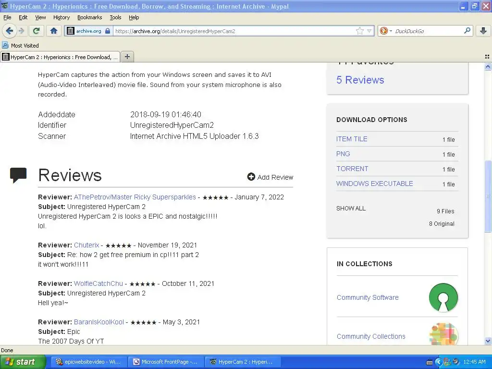Viewport: 492px width, 369px height.
Task: Click the search magnifier icon
Action: (x=467, y=31)
